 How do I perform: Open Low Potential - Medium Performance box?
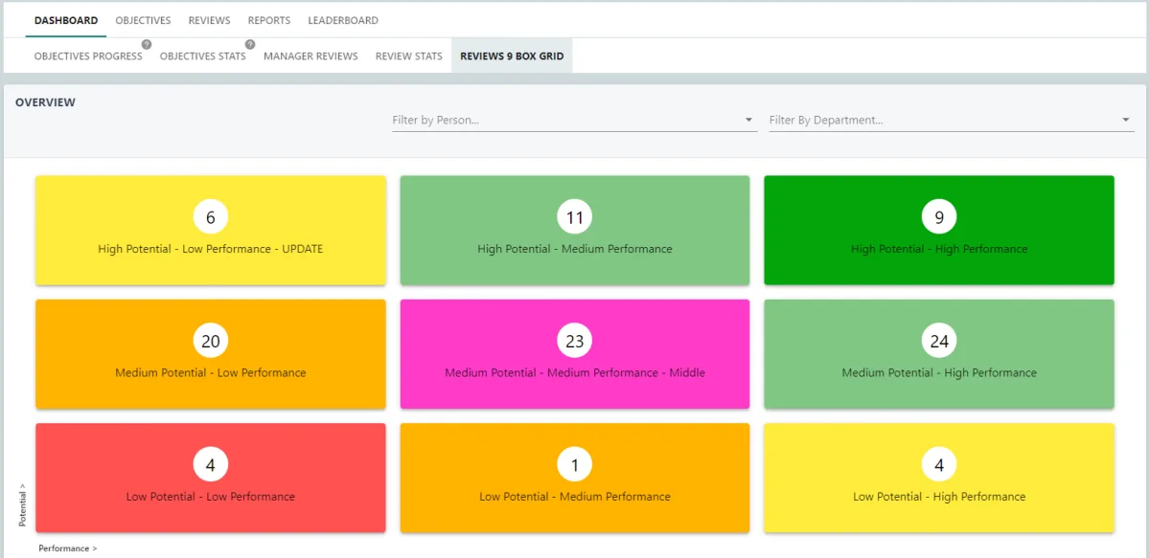pos(575,478)
